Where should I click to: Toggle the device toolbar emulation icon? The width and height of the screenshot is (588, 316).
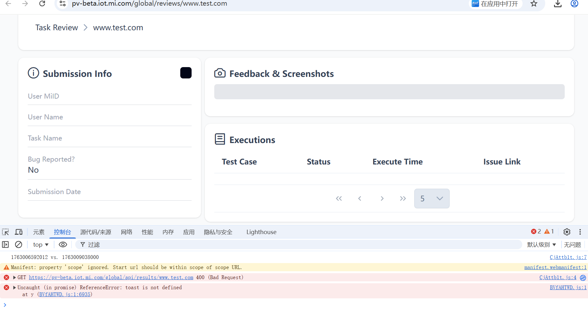coord(19,232)
